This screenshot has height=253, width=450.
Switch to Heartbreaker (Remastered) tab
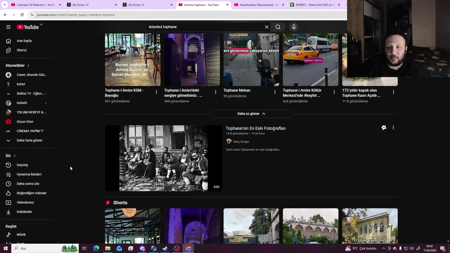tap(259, 5)
